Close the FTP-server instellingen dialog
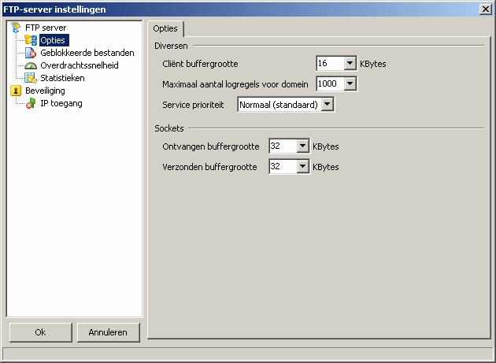 (x=486, y=9)
